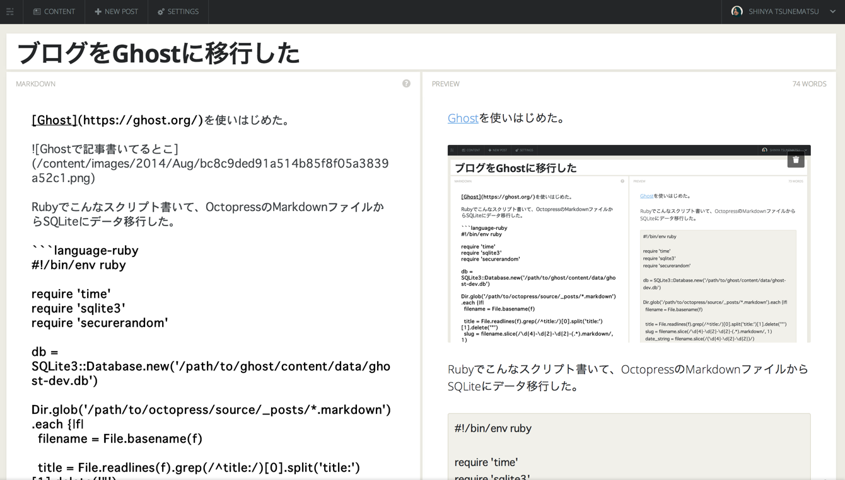This screenshot has width=845, height=480.
Task: Open SETTINGS from the navigation bar
Action: [182, 11]
